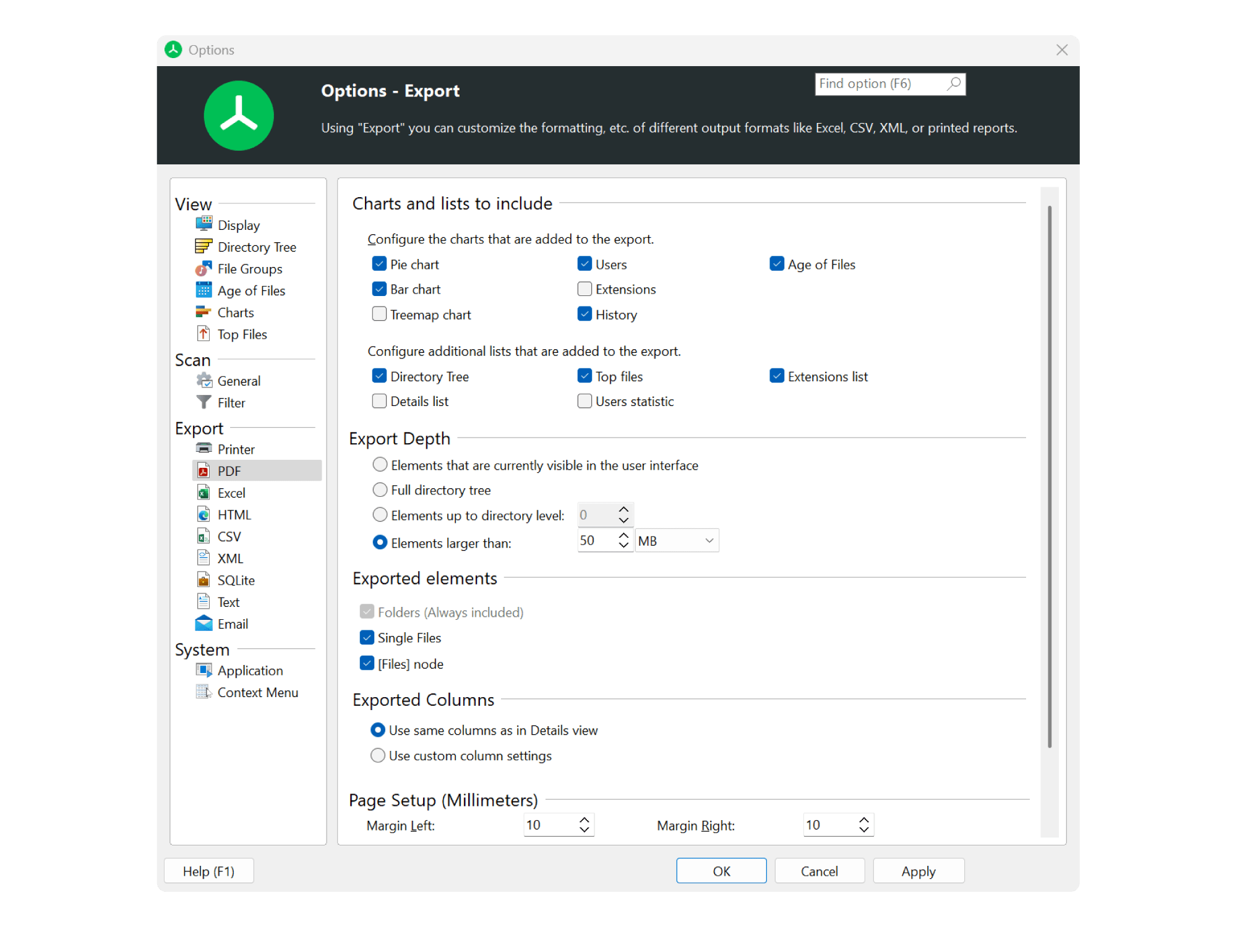1237x927 pixels.
Task: Click the SQLite export icon
Action: click(204, 579)
